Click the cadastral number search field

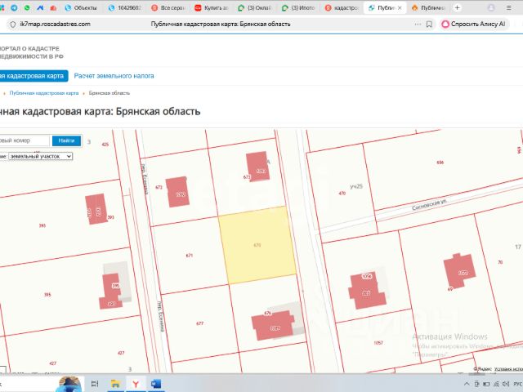tap(25, 140)
